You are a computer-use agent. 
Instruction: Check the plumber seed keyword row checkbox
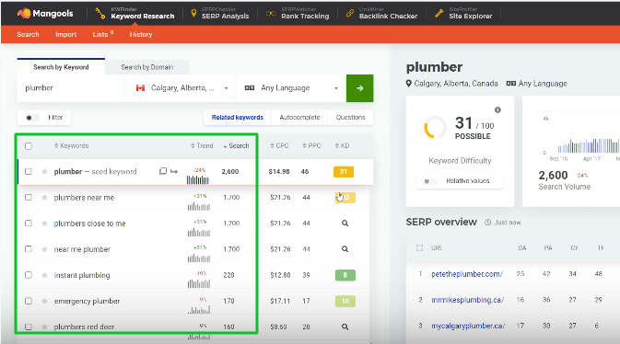(29, 171)
